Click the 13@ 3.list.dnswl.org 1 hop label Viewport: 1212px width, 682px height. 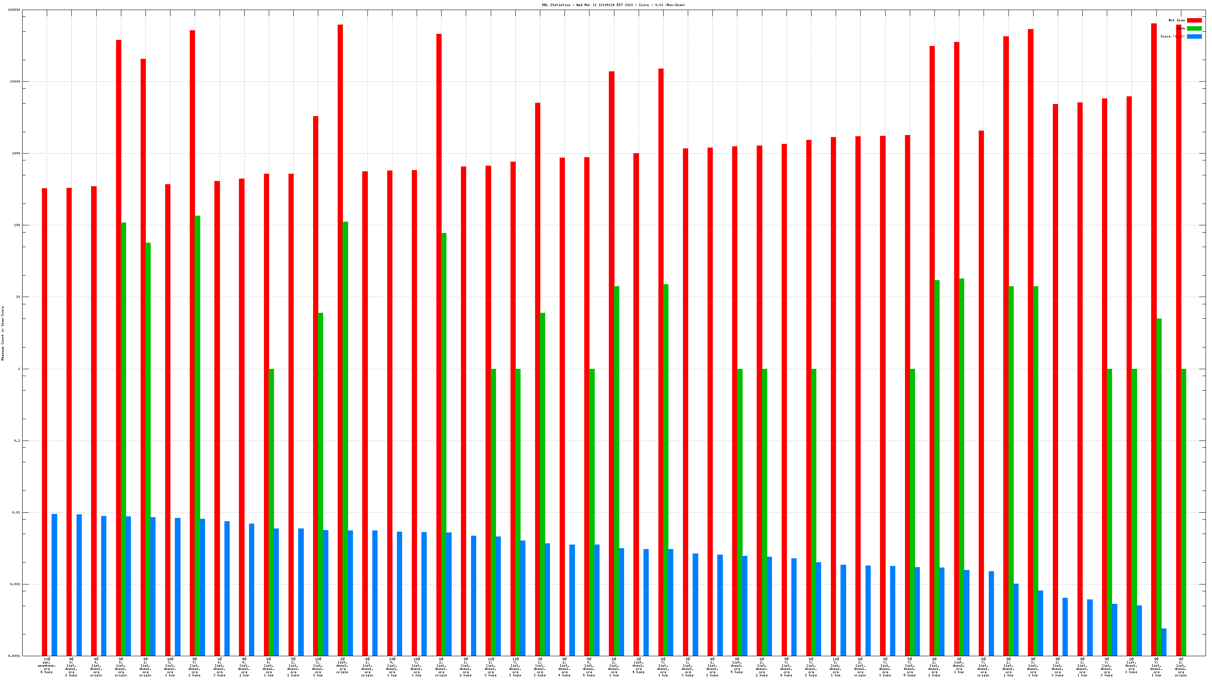point(318,667)
